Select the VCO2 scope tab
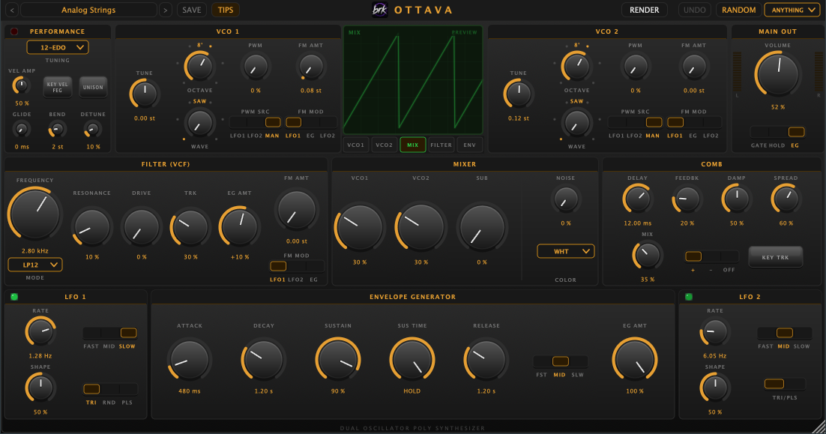 click(384, 145)
